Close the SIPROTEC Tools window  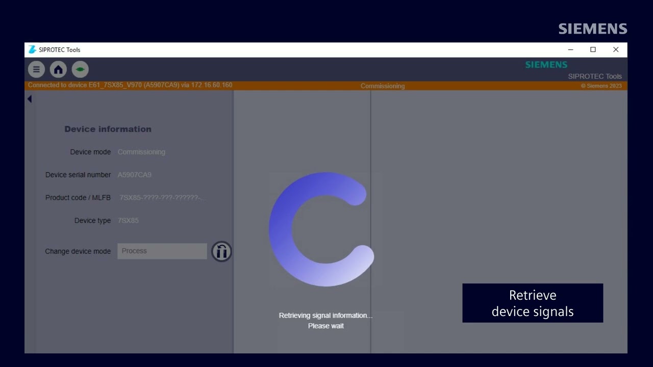(x=616, y=49)
